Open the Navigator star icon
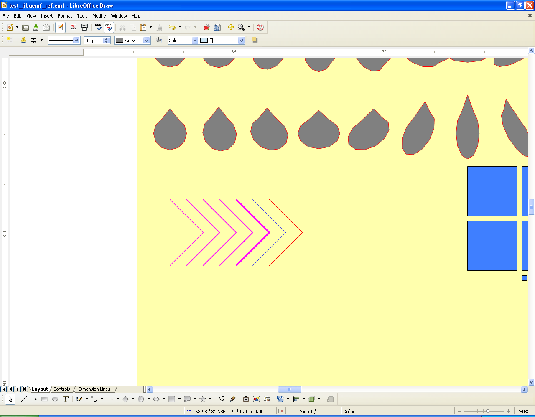The width and height of the screenshot is (535, 417). click(x=231, y=28)
